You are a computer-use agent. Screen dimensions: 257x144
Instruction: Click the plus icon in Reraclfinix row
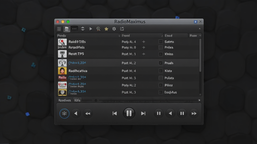point(144,47)
